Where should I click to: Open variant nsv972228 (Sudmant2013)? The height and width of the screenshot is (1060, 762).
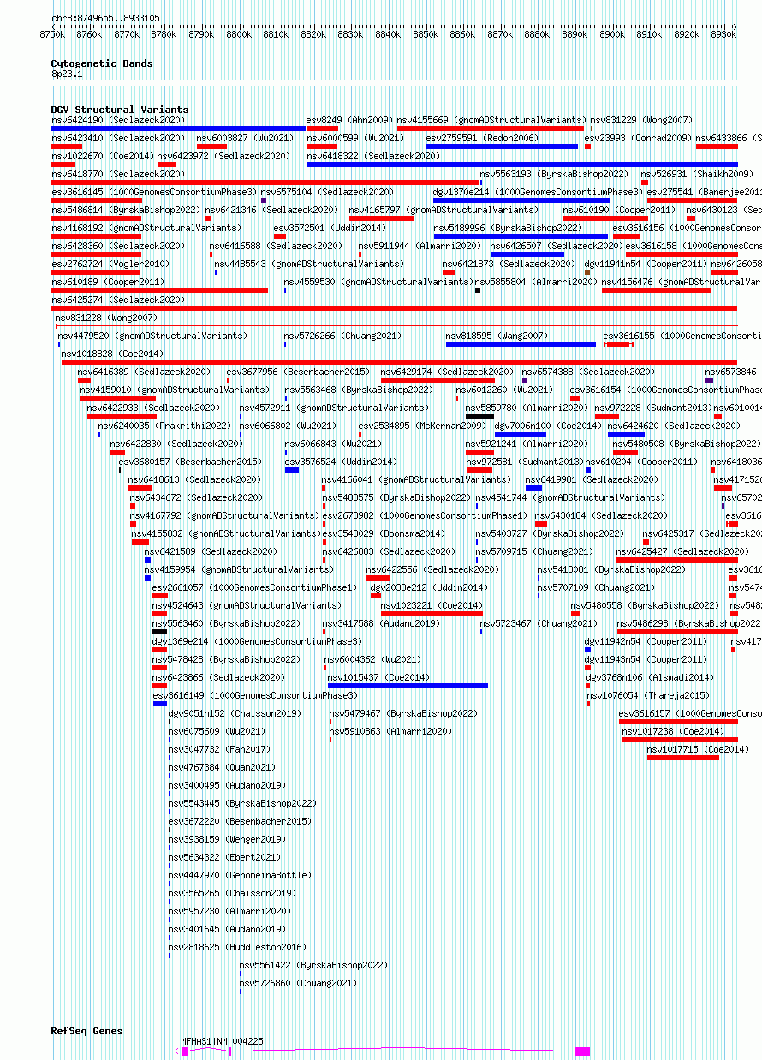point(654,408)
